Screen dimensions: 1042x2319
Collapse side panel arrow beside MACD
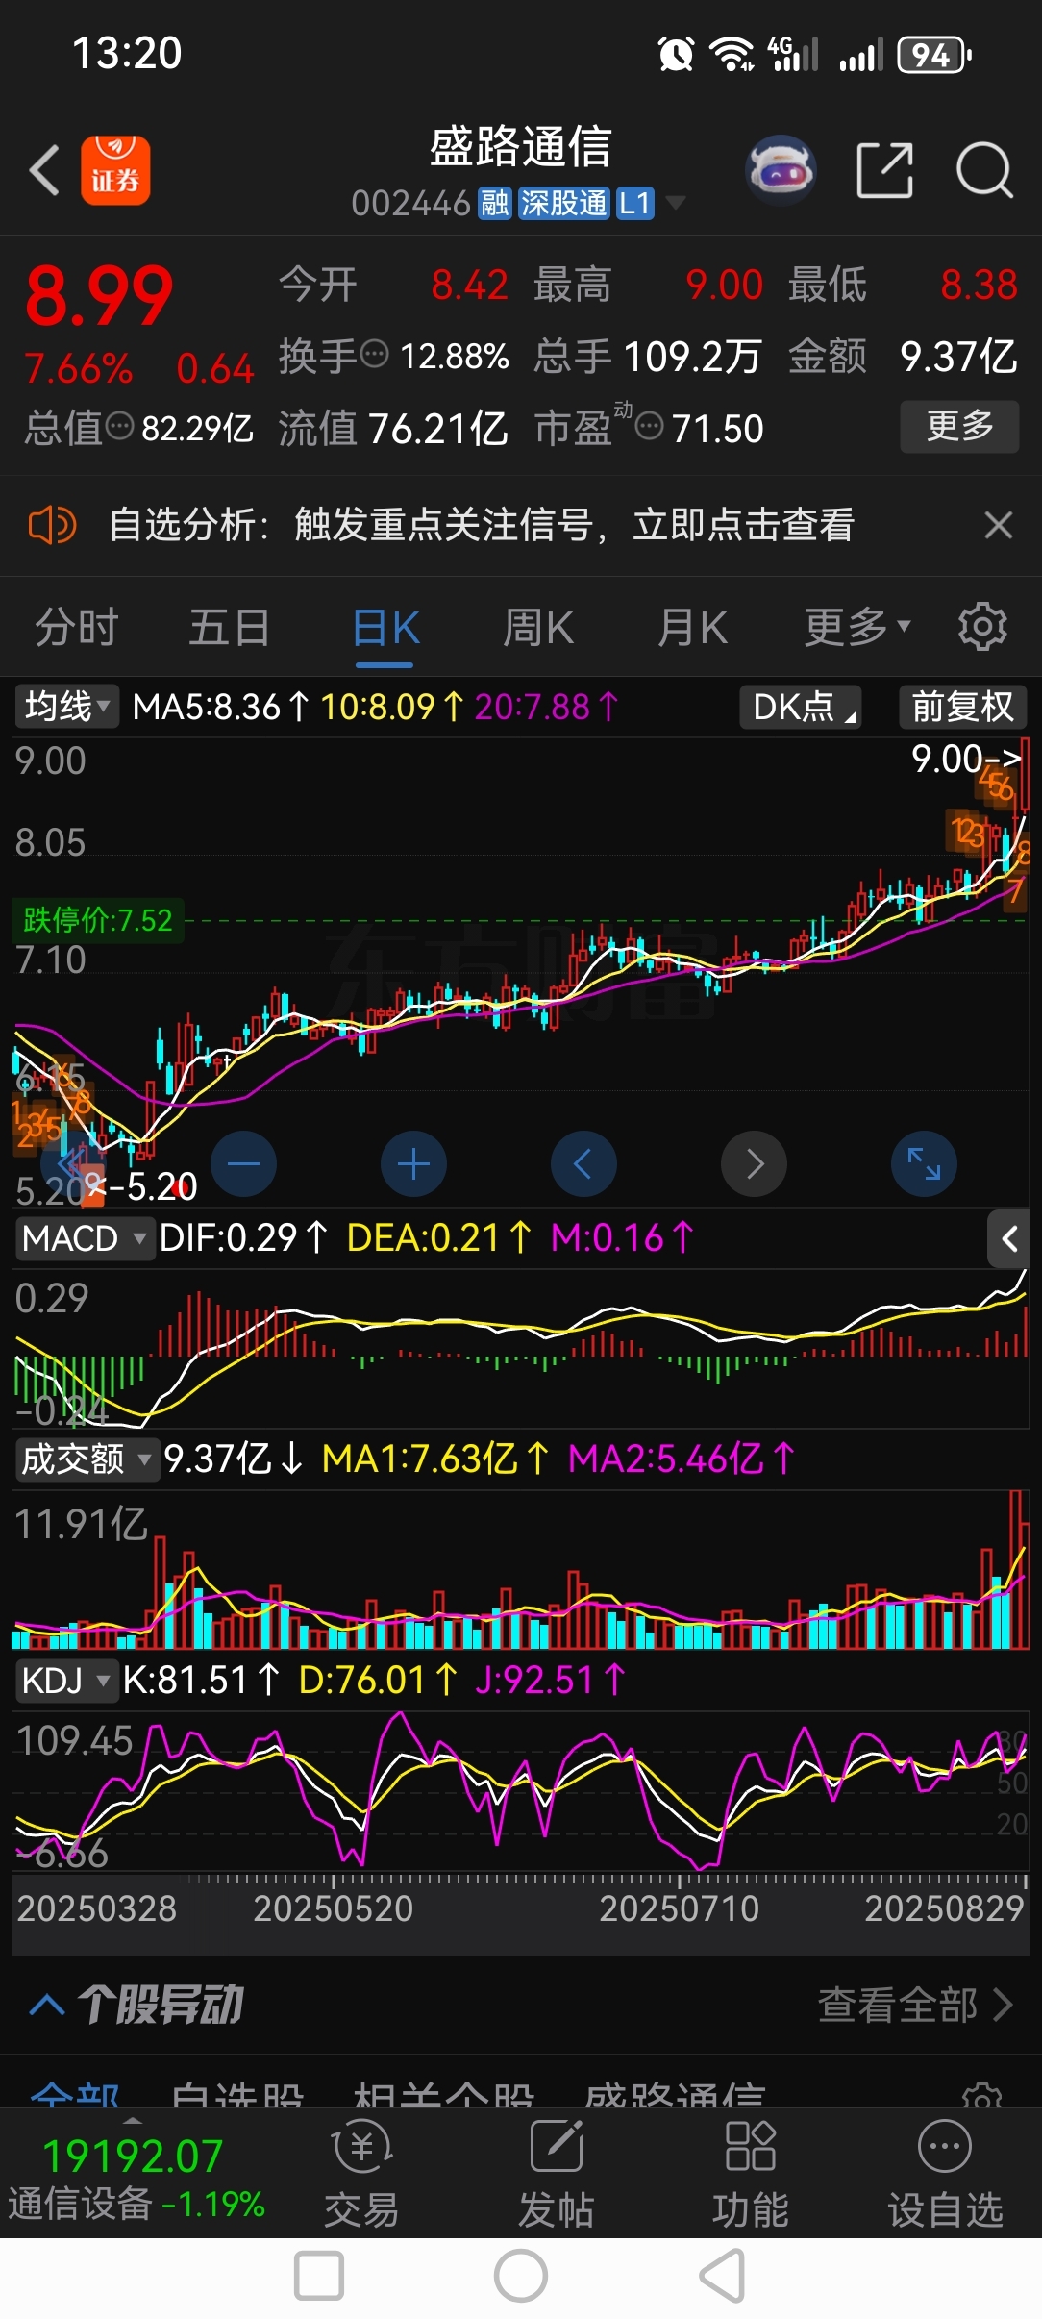1009,1239
